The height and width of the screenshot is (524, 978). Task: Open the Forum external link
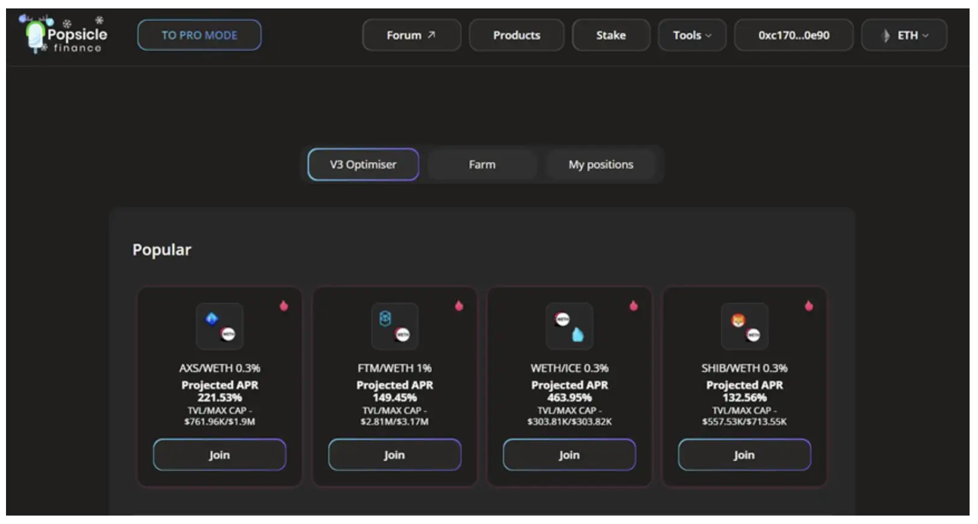[411, 36]
